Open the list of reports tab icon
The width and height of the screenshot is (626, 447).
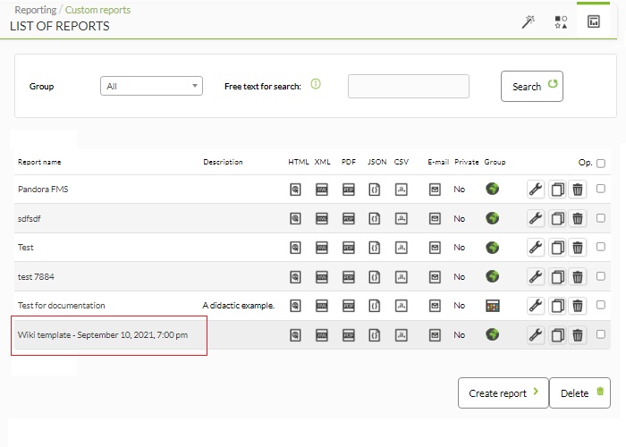(x=594, y=21)
